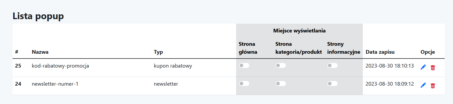
Task: Click the Data zapisu column header
Action: pyautogui.click(x=380, y=52)
